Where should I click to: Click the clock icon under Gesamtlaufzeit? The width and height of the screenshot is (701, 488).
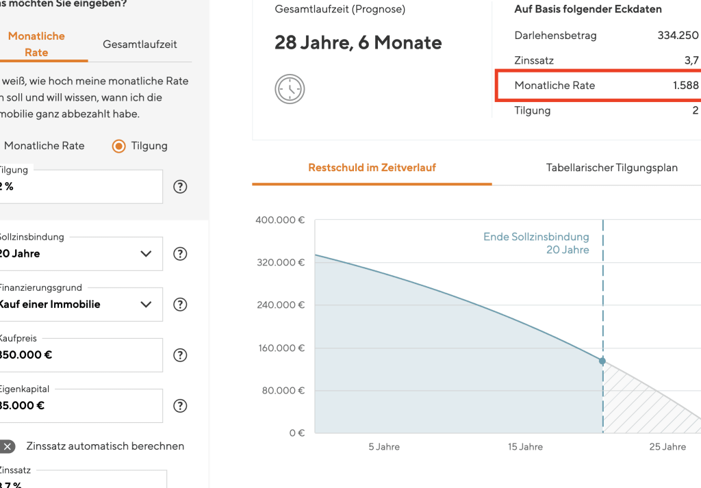(x=290, y=90)
